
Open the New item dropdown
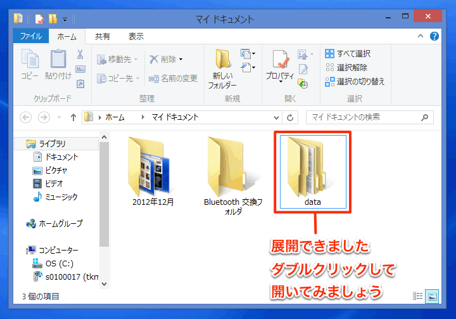248,54
